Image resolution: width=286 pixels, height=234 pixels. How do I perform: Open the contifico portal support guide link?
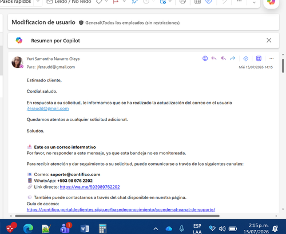[x=121, y=209]
